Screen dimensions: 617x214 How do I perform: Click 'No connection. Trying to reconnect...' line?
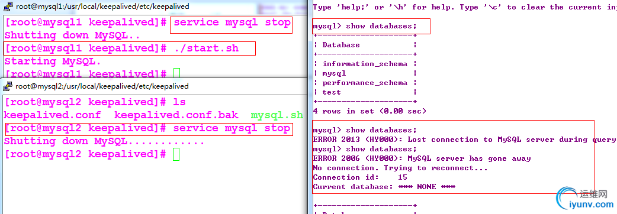click(x=400, y=168)
